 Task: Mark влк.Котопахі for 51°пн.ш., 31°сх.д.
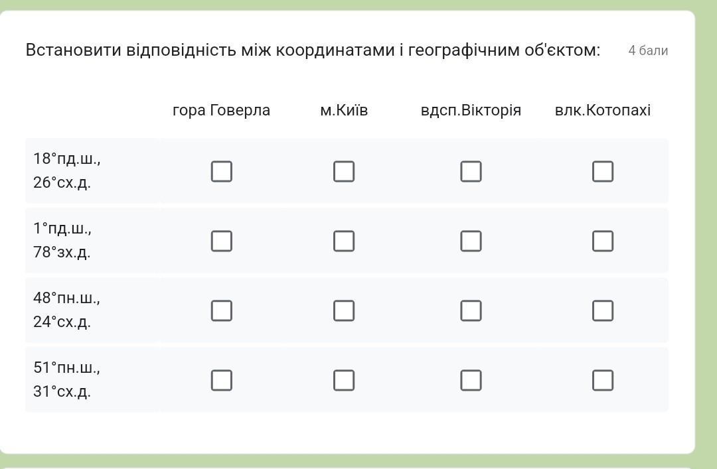[603, 380]
